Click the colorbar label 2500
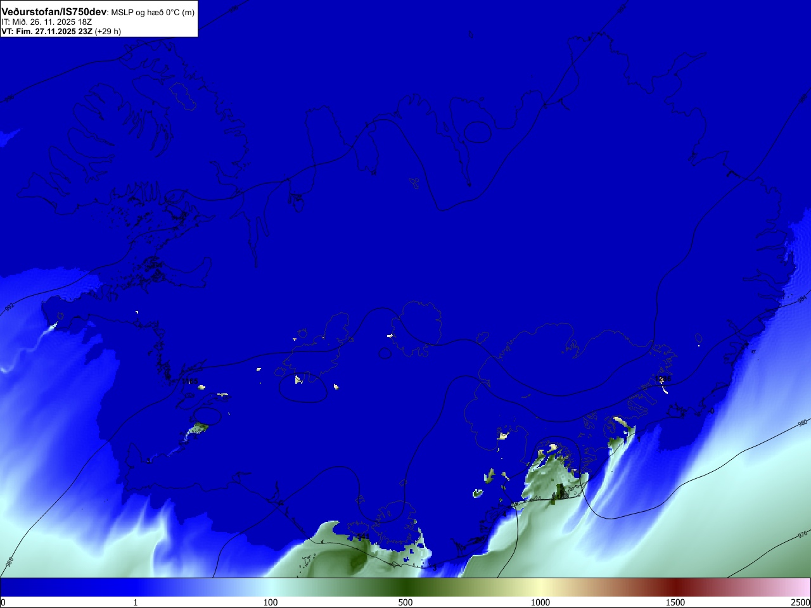Image resolution: width=811 pixels, height=608 pixels. 800,602
